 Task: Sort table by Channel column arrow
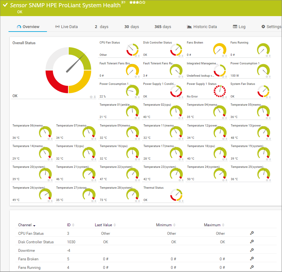click(x=34, y=225)
